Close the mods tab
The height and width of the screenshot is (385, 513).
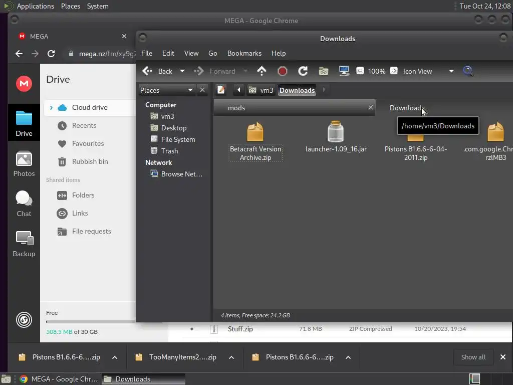(370, 107)
